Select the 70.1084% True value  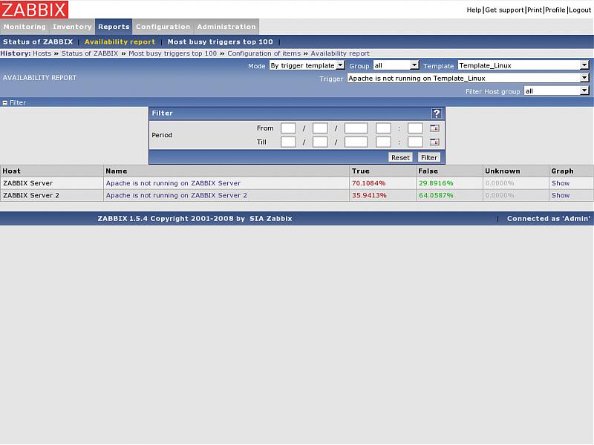(x=368, y=183)
